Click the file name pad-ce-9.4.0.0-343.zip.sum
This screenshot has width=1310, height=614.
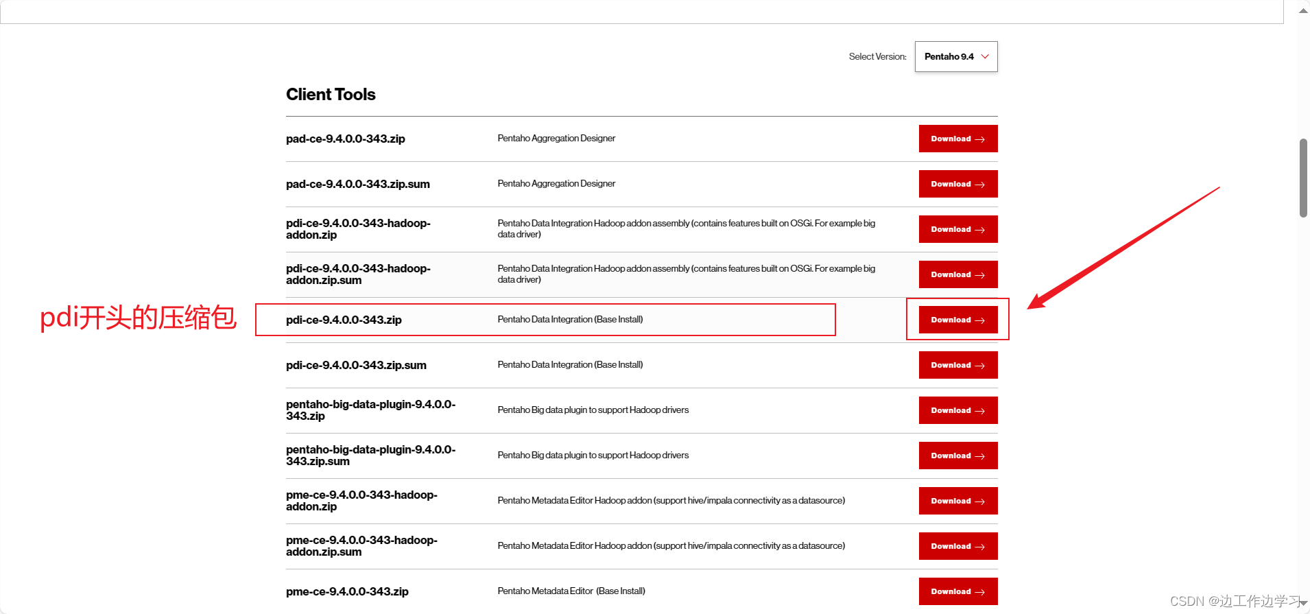pos(358,184)
